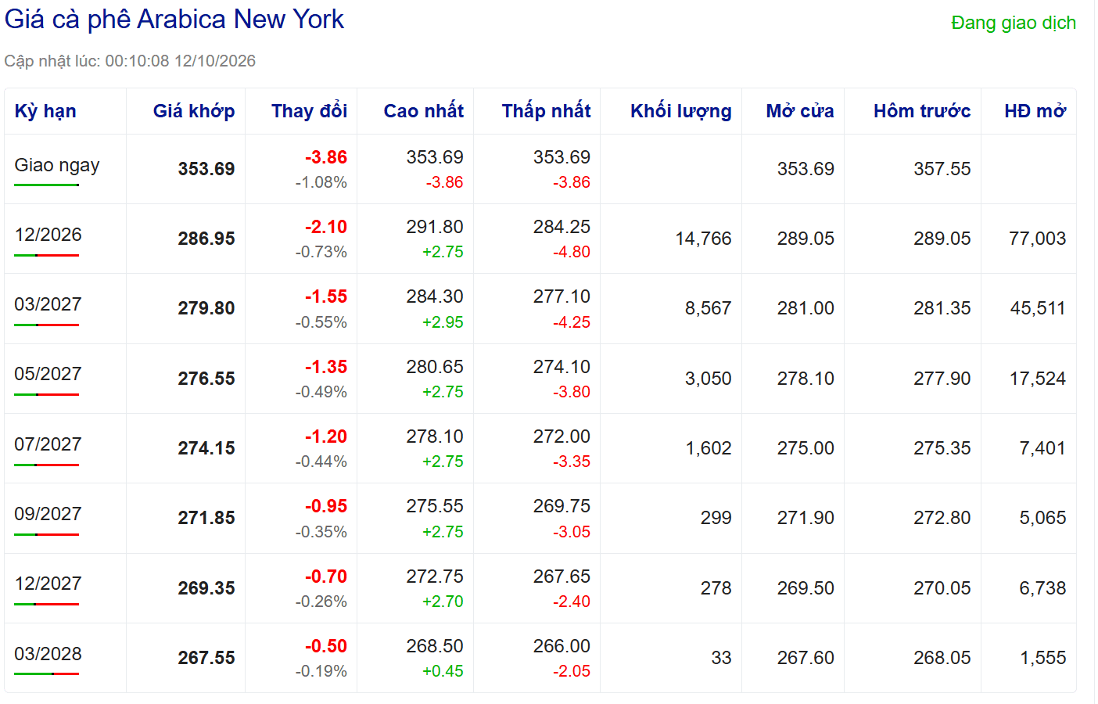Image resolution: width=1098 pixels, height=704 pixels.
Task: Select the matched price 279.80
Action: (x=206, y=308)
